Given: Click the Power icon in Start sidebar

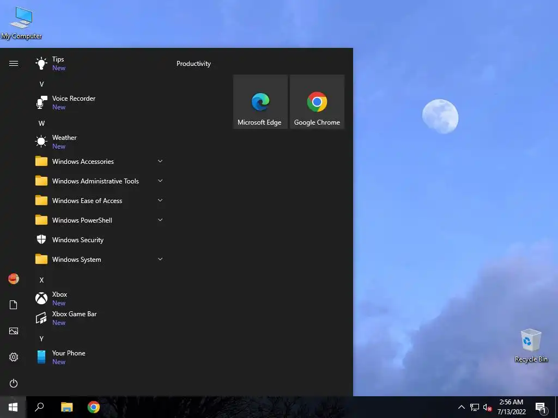Looking at the screenshot, I should click(14, 383).
